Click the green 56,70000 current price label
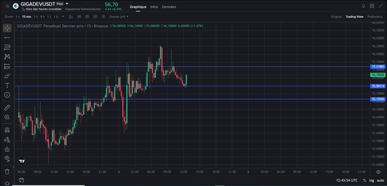 tap(378, 75)
